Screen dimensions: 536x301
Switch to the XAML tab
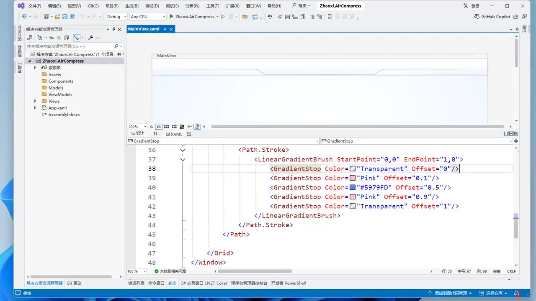click(x=174, y=134)
